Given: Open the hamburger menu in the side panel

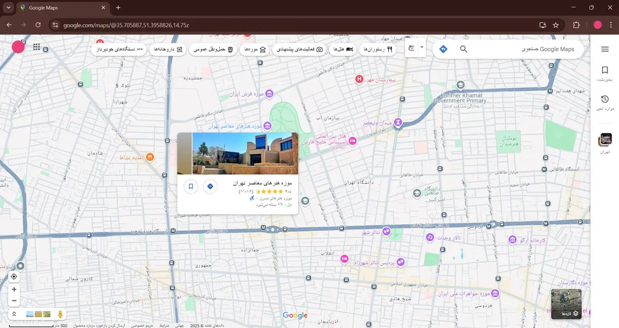Looking at the screenshot, I should 605,49.
